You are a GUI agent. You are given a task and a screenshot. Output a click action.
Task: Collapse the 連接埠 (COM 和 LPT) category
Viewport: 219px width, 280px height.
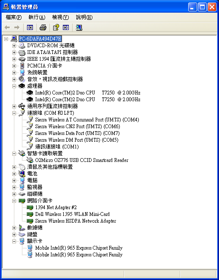[x=14, y=113]
